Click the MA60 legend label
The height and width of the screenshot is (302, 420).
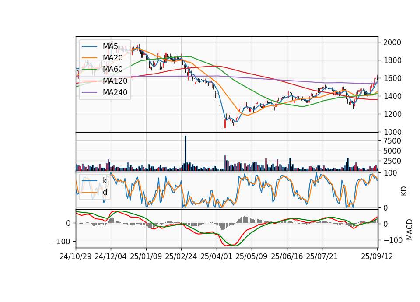(x=113, y=70)
